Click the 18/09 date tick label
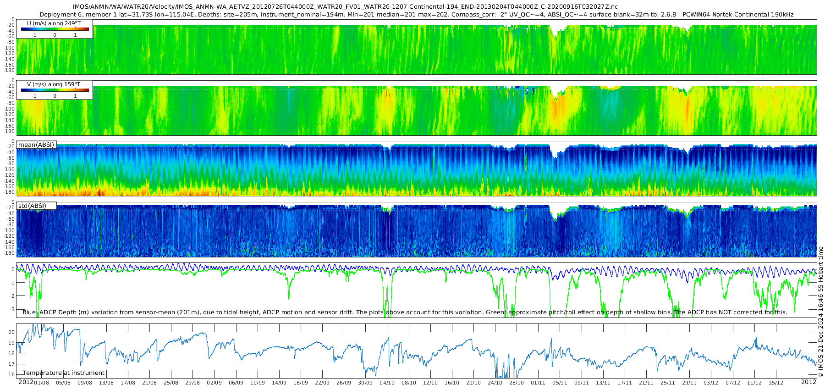This screenshot has width=825, height=390. [x=301, y=383]
